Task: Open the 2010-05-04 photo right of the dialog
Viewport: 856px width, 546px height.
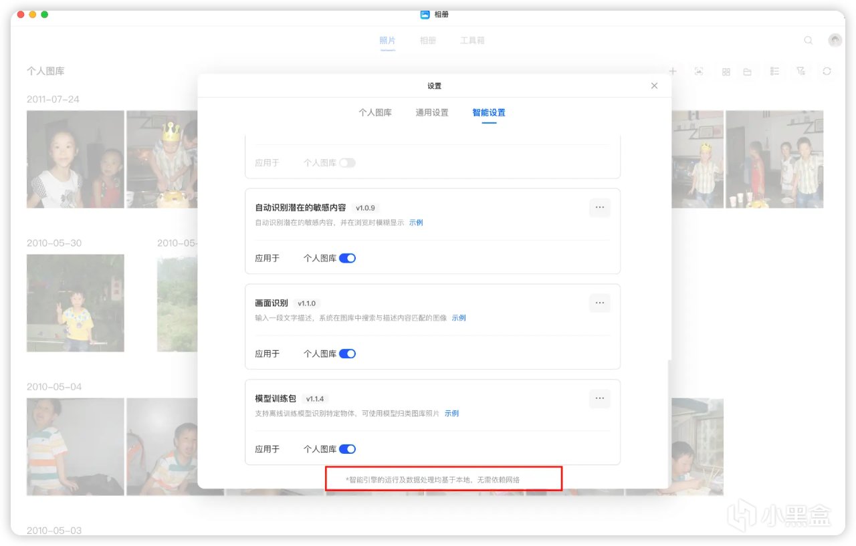Action: pyautogui.click(x=698, y=446)
